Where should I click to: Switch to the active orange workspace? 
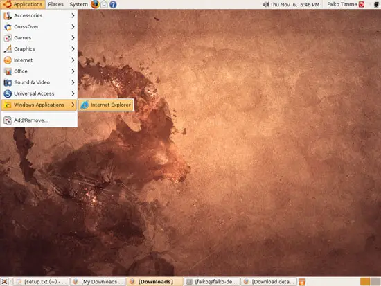(365, 282)
